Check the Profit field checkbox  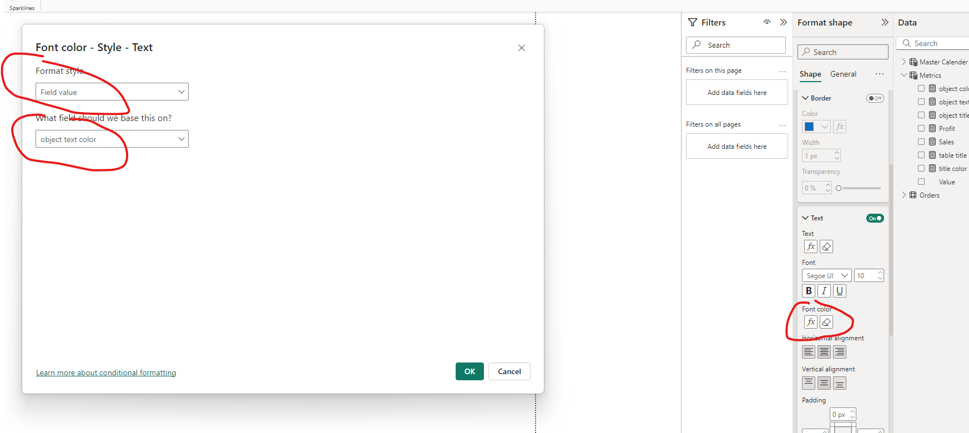[921, 128]
